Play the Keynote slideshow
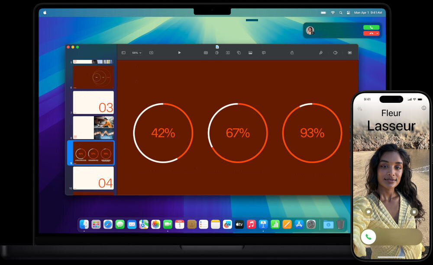433x265 pixels. click(180, 52)
